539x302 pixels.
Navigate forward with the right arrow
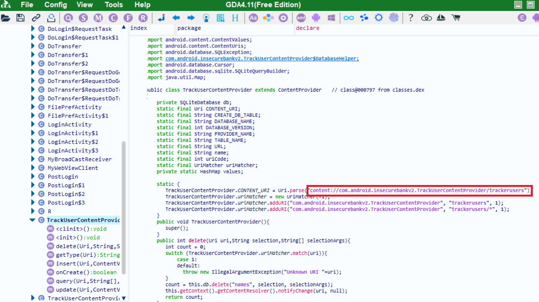(x=191, y=18)
